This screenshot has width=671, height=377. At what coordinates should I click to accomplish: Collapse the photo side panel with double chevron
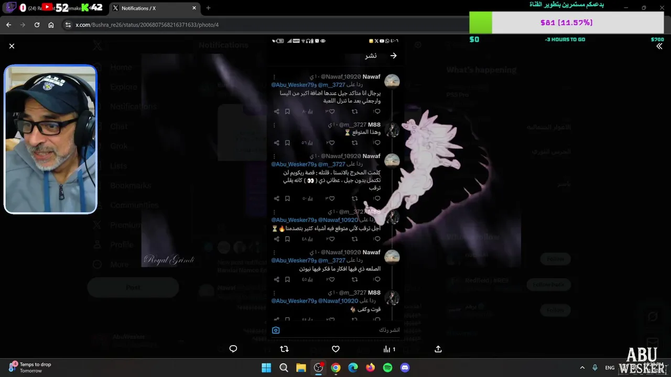659,46
